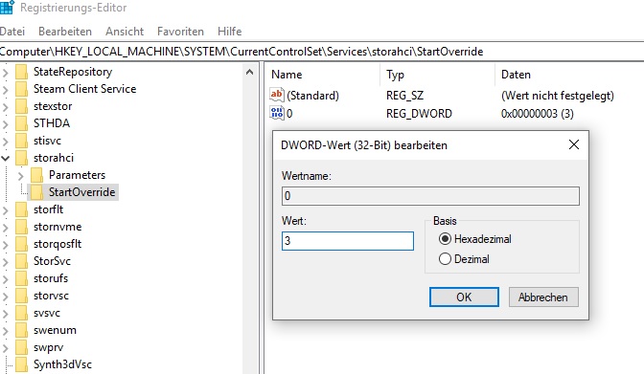This screenshot has height=374, width=644.
Task: Collapse the storahci tree node
Action: [x=6, y=158]
